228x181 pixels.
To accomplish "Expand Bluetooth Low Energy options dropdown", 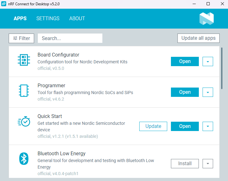I will click(x=208, y=164).
